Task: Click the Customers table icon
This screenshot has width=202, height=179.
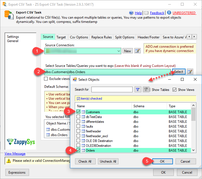Action: pos(83,112)
